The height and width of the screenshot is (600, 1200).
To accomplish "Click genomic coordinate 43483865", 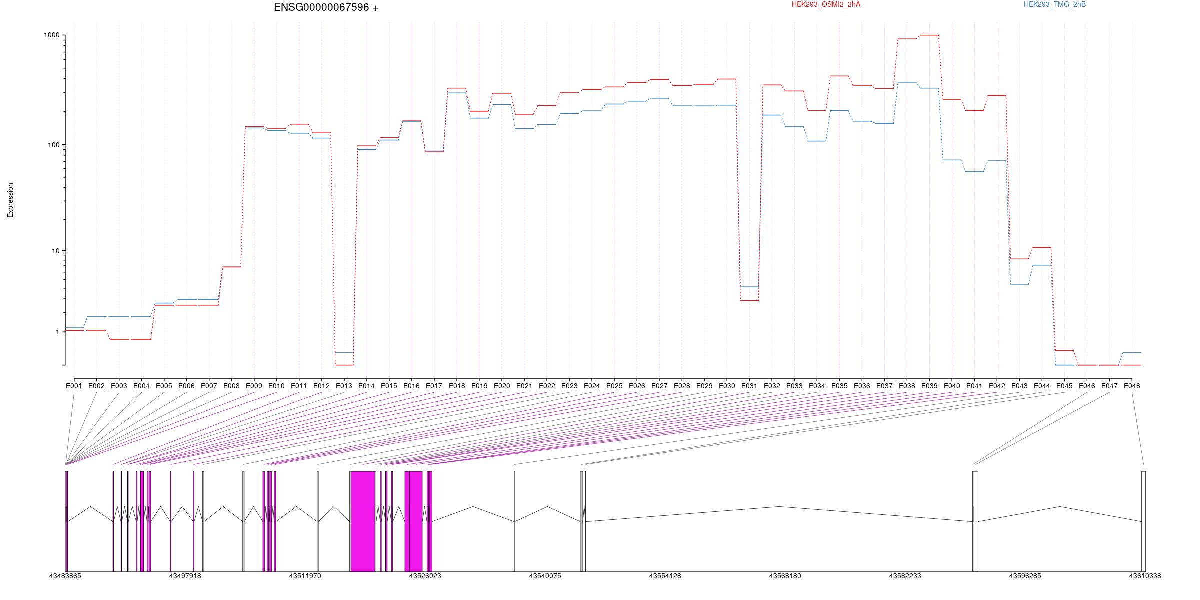I will [65, 576].
